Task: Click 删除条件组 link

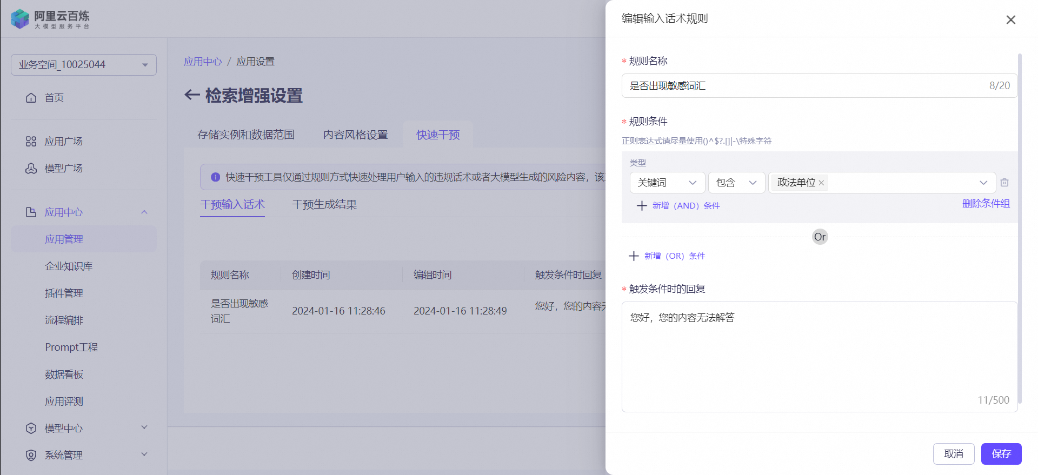Action: coord(986,204)
